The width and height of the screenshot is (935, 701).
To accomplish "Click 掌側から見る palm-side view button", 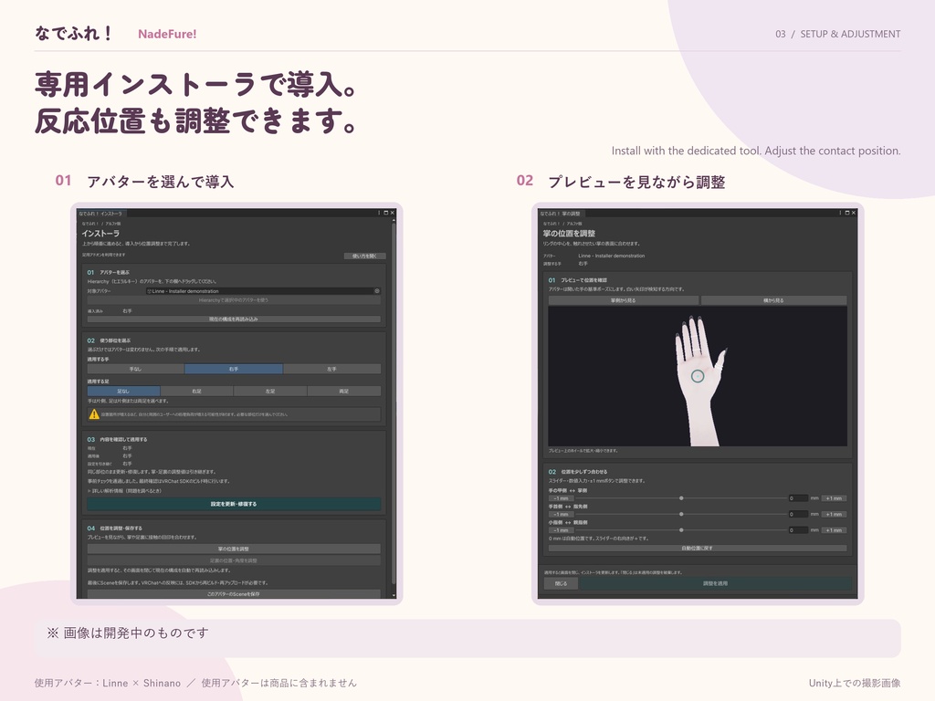I will point(623,300).
